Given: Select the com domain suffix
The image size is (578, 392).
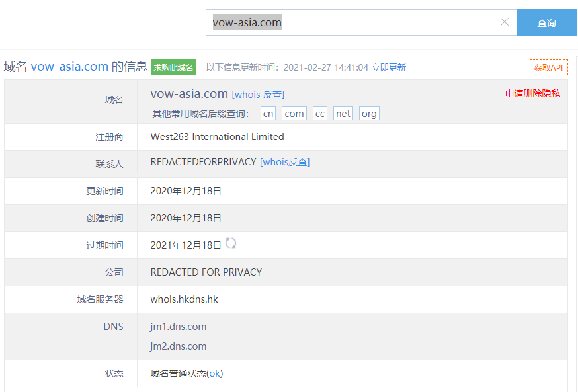Looking at the screenshot, I should click(294, 114).
